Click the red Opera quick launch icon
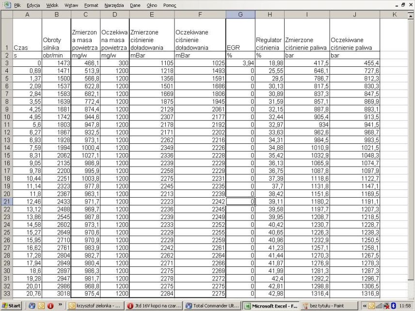 point(50,306)
